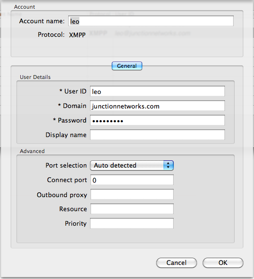Image resolution: width=254 pixels, height=279 pixels.
Task: Click the Account name field containing leo
Action: pyautogui.click(x=151, y=21)
